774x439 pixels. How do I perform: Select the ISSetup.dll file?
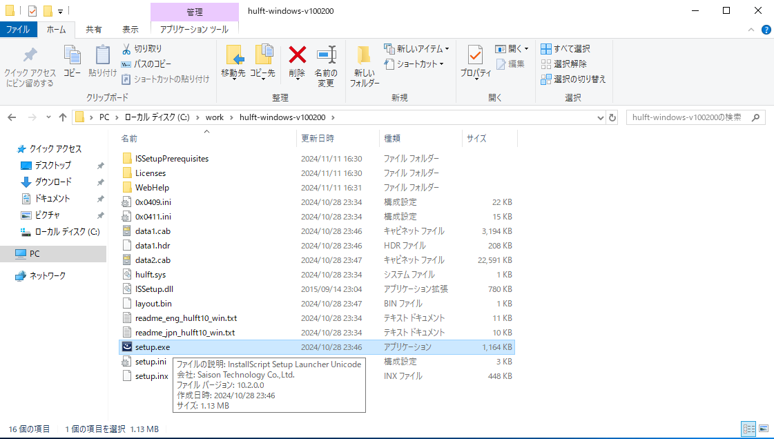154,289
